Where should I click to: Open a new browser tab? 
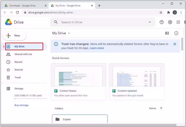pyautogui.click(x=99, y=6)
